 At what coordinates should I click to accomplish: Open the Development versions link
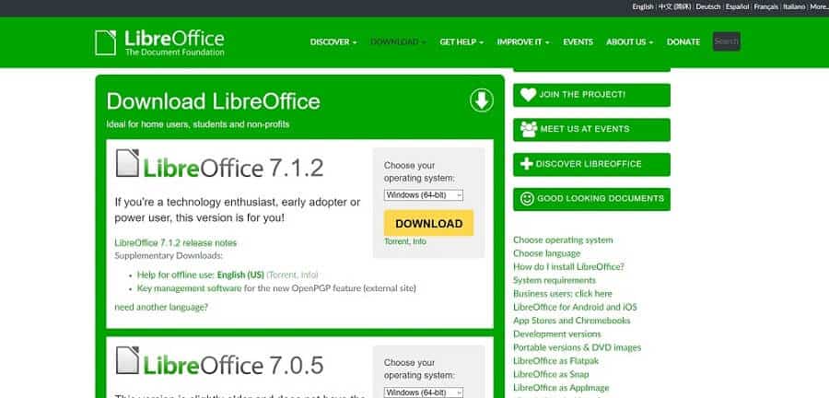pyautogui.click(x=556, y=334)
